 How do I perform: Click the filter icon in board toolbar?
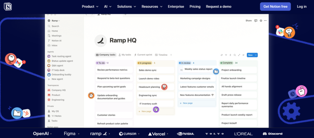point(226,55)
